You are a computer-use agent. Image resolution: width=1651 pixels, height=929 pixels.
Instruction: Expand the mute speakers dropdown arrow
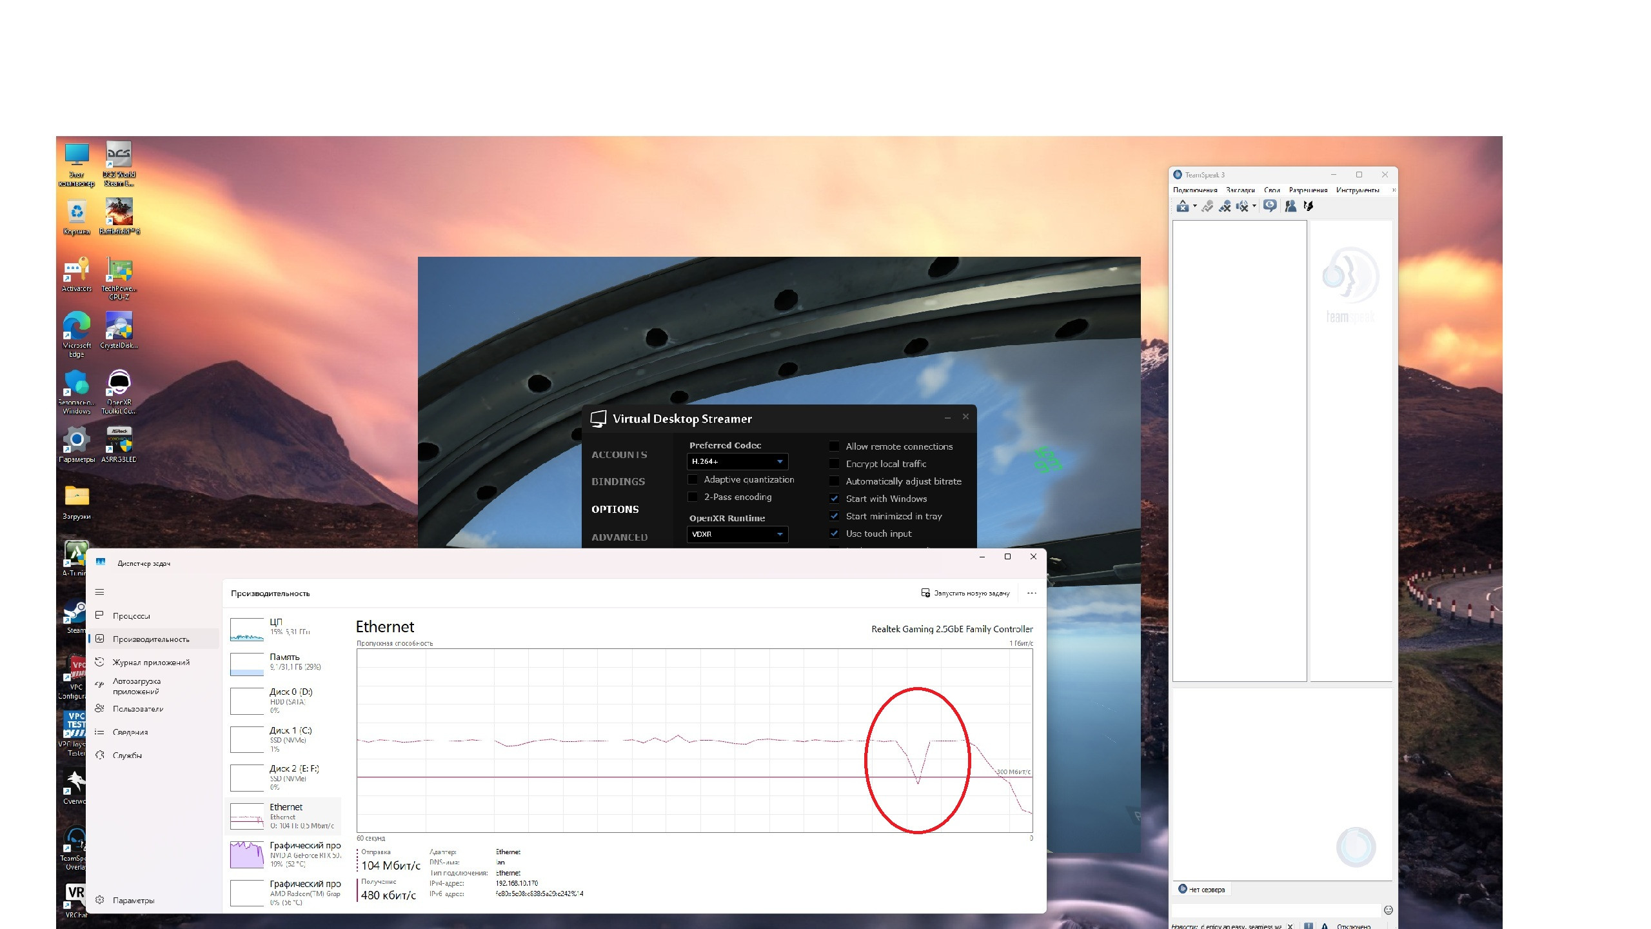point(1254,206)
